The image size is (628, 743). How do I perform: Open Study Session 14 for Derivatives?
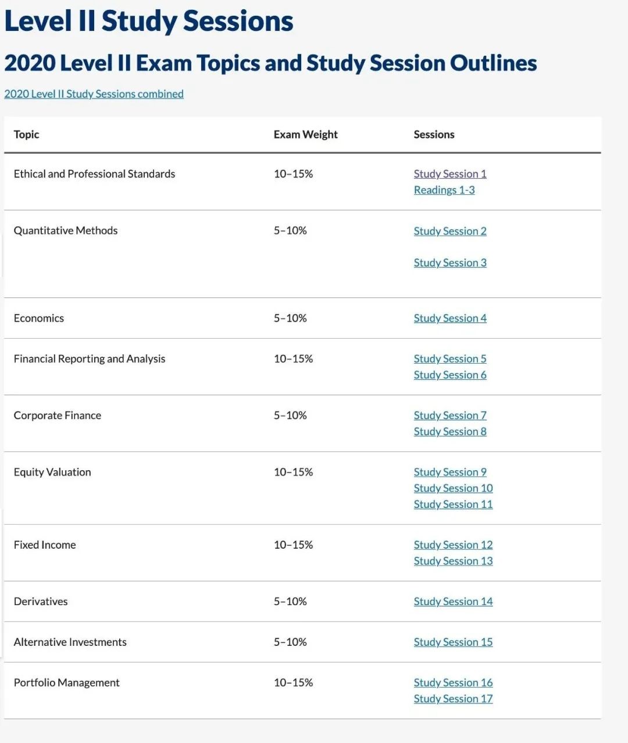pos(453,602)
